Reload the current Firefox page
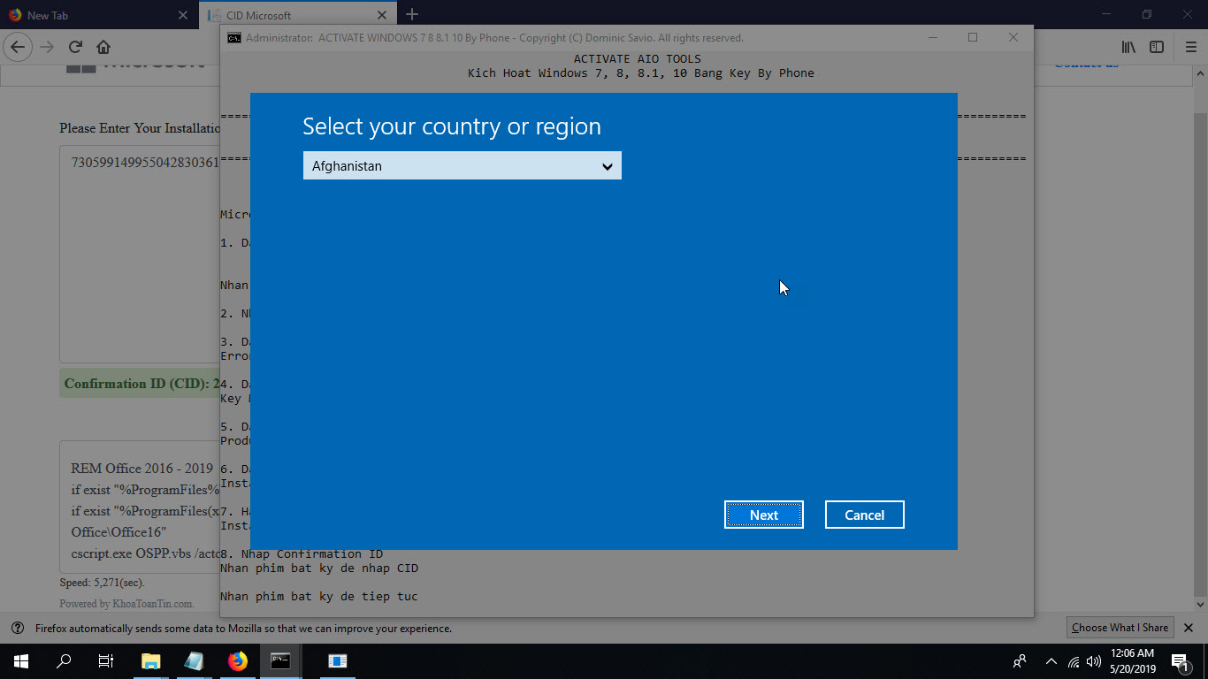 (75, 47)
